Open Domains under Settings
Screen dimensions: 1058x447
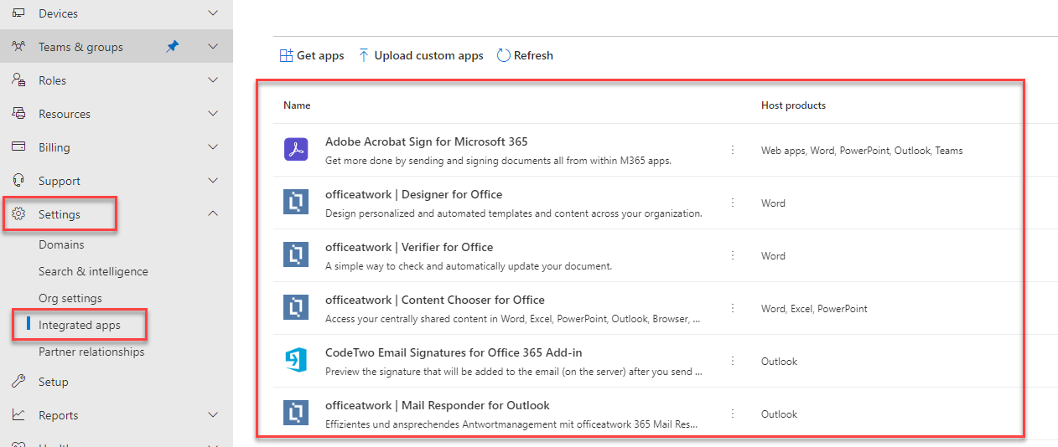coord(61,244)
